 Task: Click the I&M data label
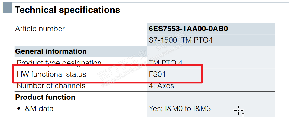tap(38, 109)
